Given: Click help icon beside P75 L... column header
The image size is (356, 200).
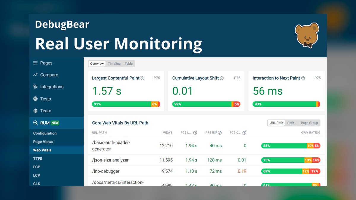Looking at the screenshot, I should pyautogui.click(x=195, y=133).
